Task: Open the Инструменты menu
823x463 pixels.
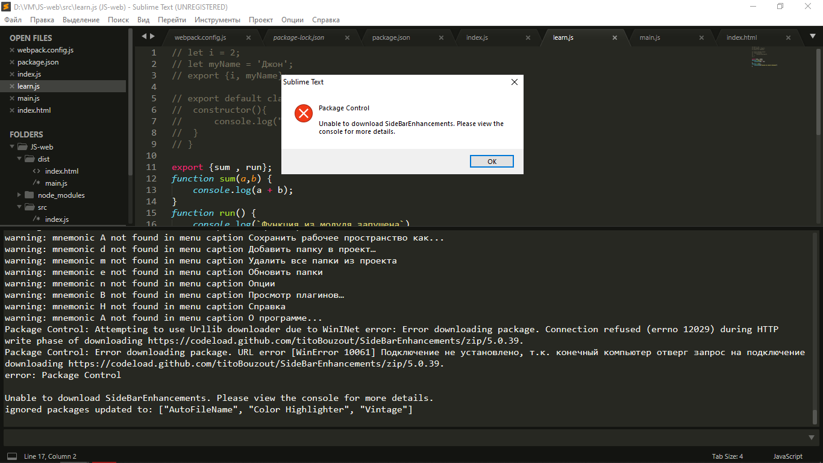Action: click(x=217, y=20)
